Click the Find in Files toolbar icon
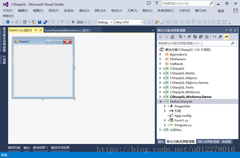The image size is (240, 158). (157, 22)
